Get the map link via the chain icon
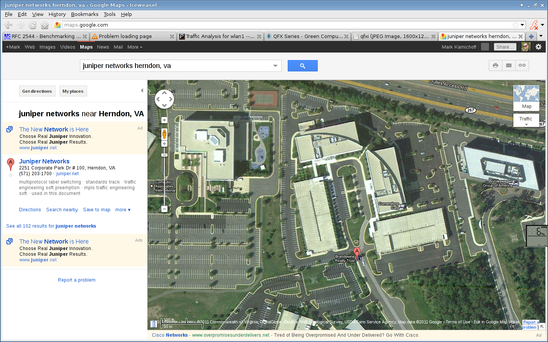Viewport: 548px width, 342px height. 522,65
